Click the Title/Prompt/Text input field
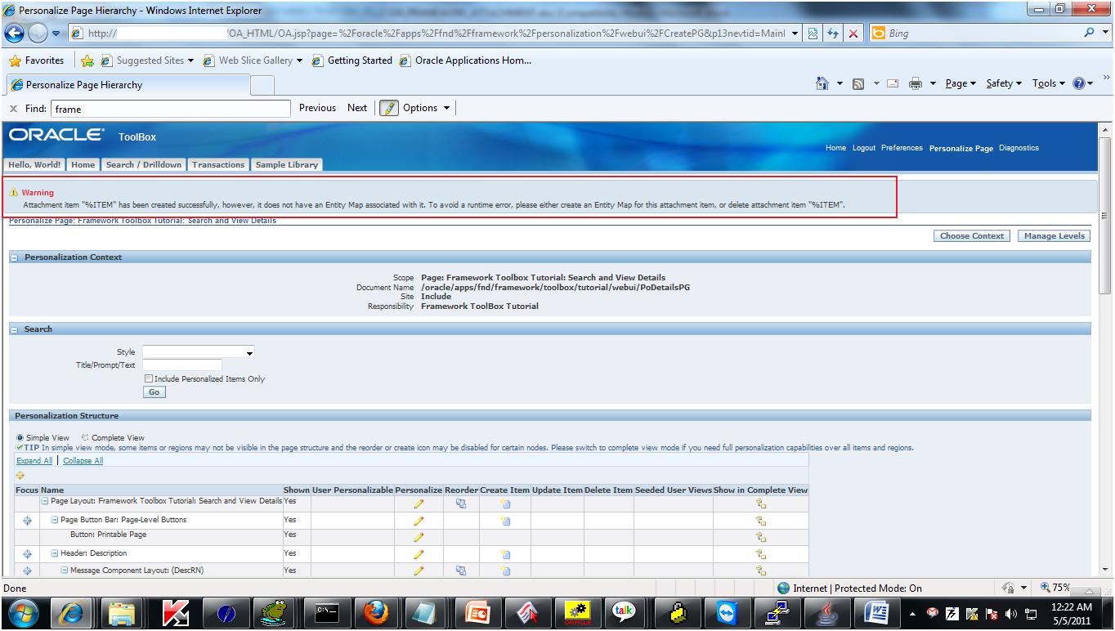 coord(182,365)
